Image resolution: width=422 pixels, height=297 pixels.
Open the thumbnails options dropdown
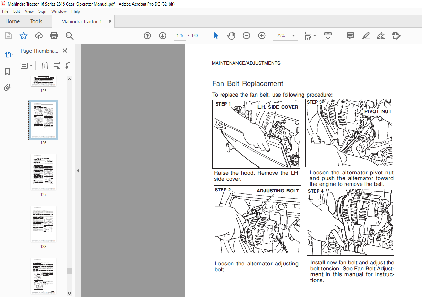pyautogui.click(x=27, y=65)
